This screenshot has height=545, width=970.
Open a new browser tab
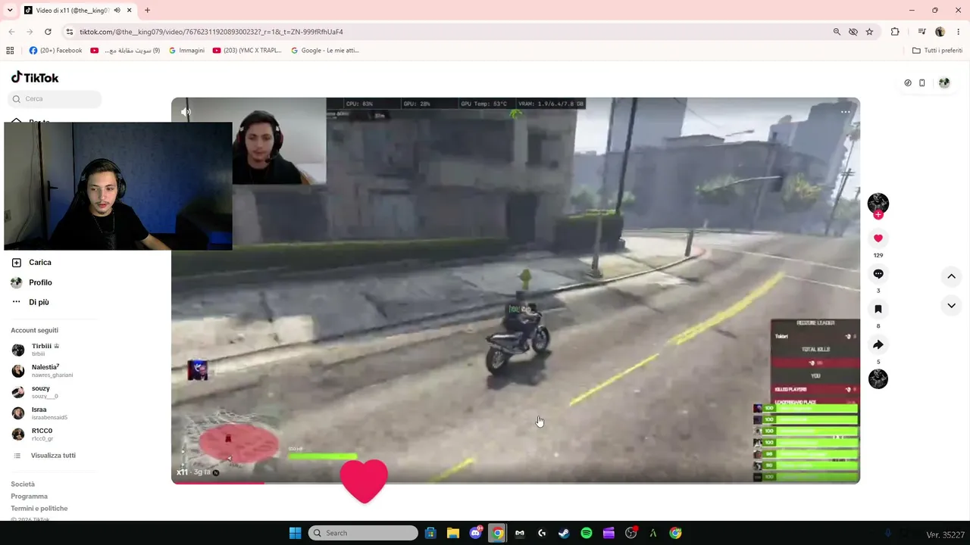pyautogui.click(x=147, y=11)
